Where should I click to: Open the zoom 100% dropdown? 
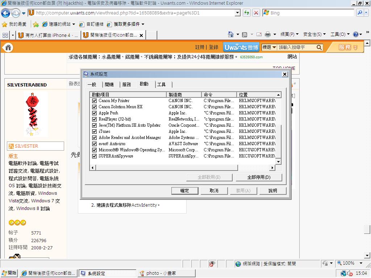point(361,263)
